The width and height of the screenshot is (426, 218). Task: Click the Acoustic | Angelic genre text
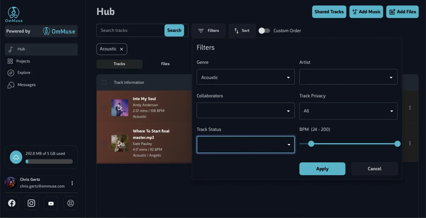click(147, 155)
